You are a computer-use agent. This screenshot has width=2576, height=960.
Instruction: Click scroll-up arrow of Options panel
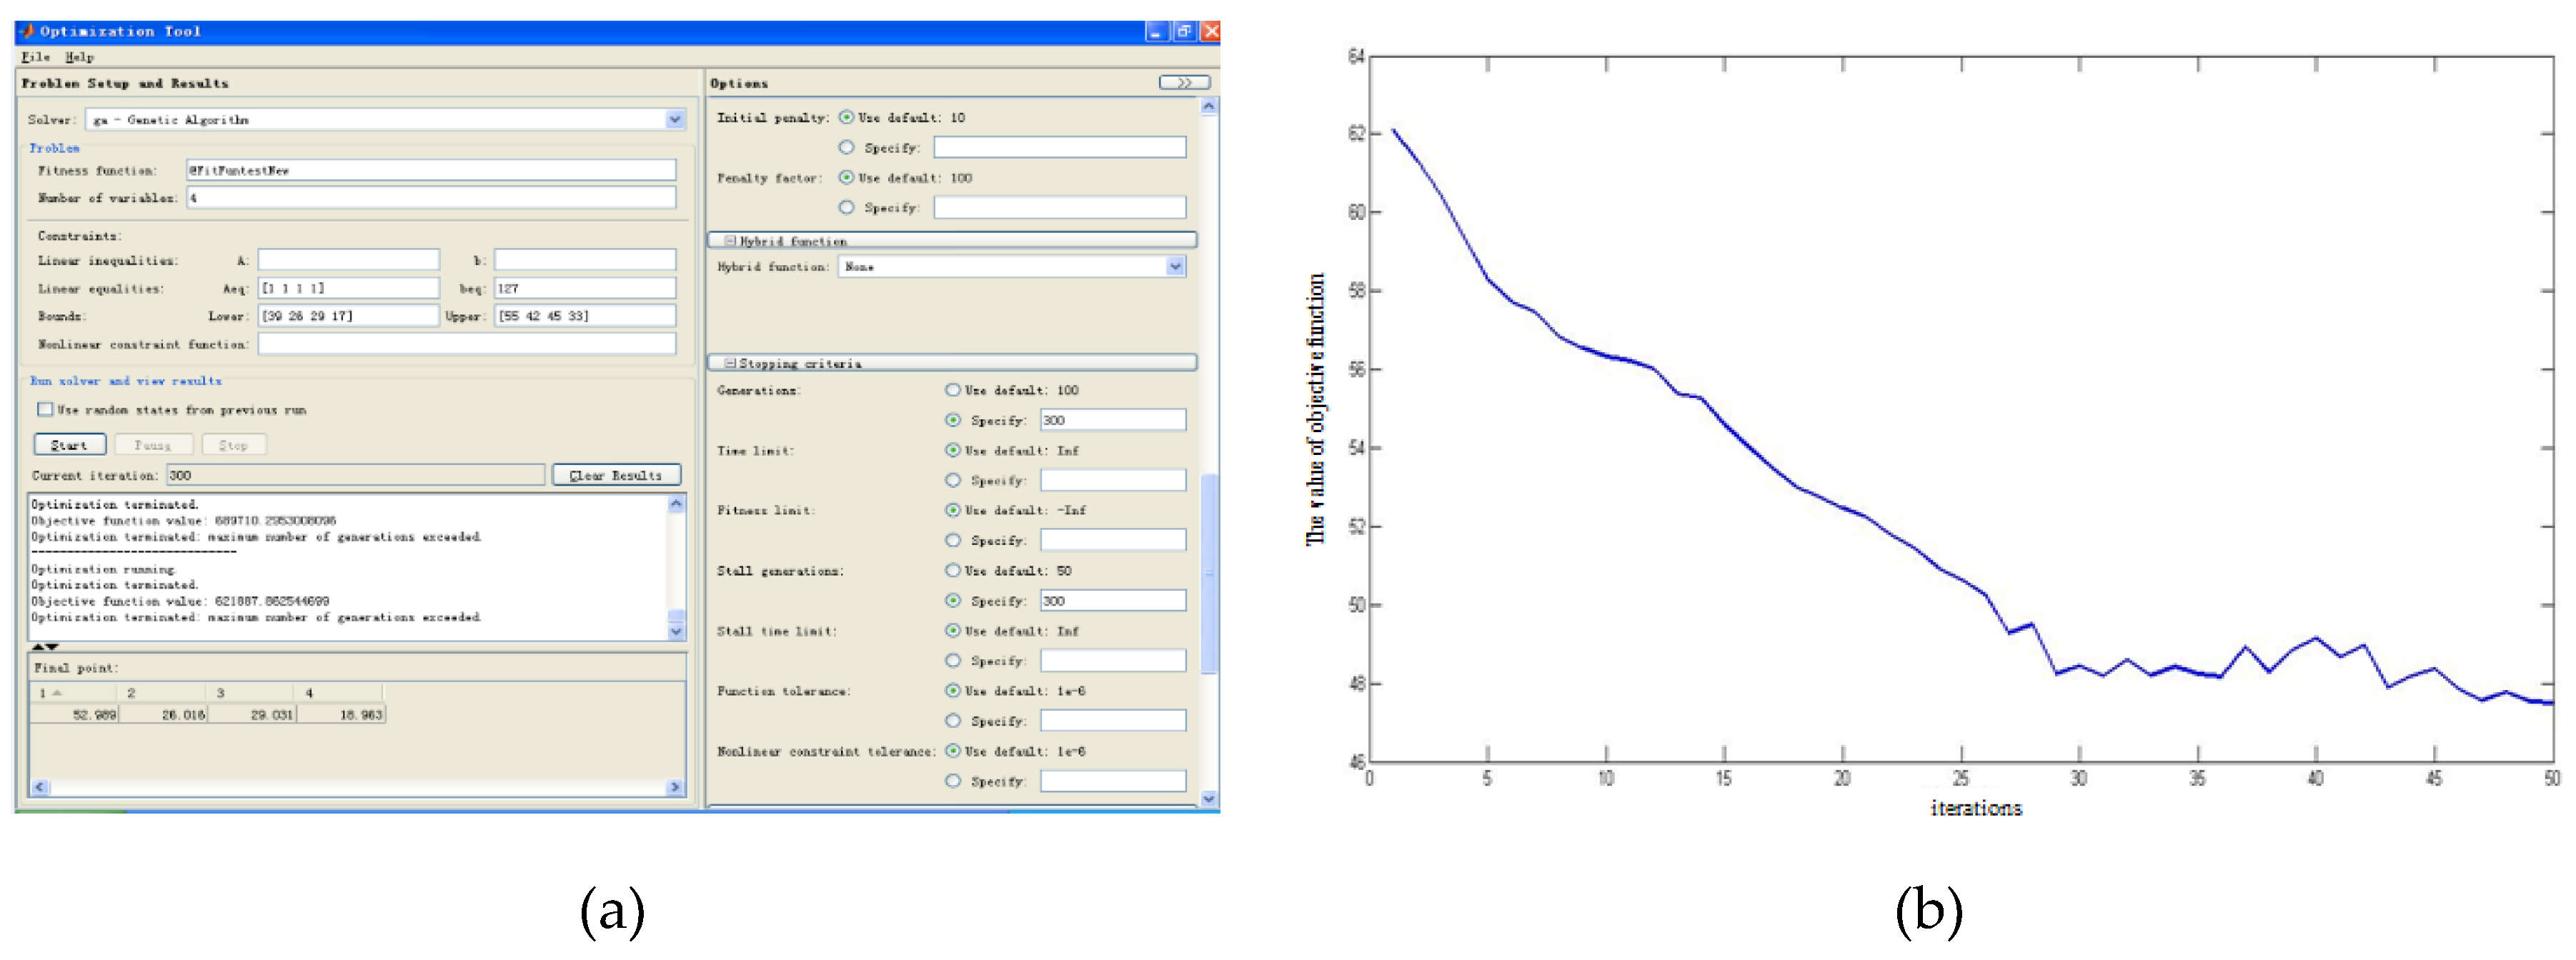[x=1209, y=106]
